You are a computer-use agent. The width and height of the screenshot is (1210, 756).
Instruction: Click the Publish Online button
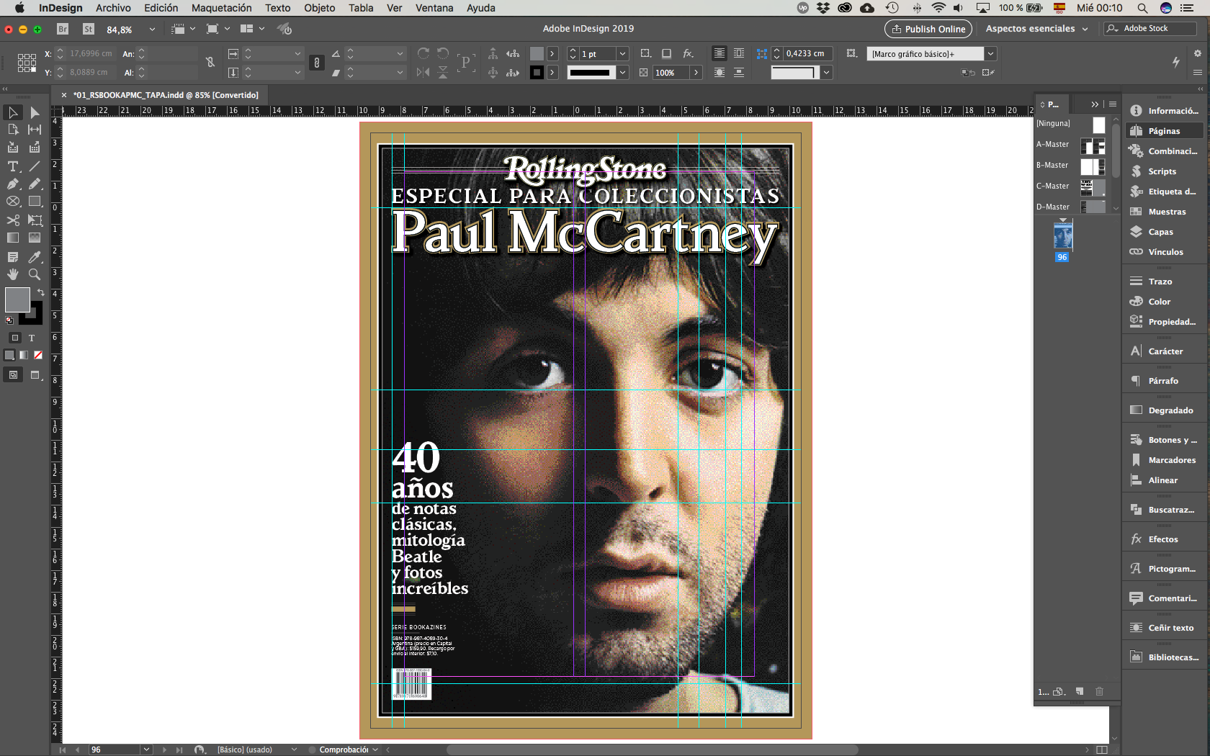pyautogui.click(x=928, y=29)
